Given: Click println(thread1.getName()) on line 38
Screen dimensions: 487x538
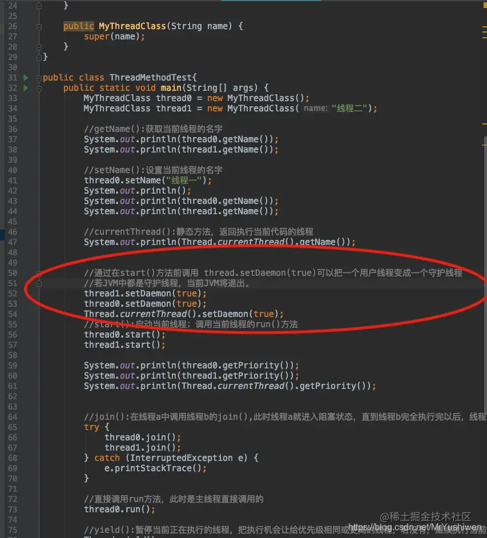Looking at the screenshot, I should point(181,150).
